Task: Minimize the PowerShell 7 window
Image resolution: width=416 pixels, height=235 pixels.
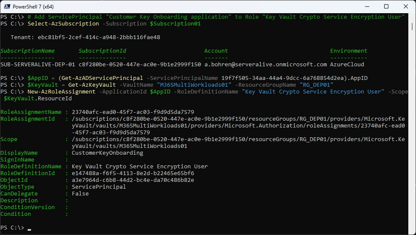Action: (367, 7)
